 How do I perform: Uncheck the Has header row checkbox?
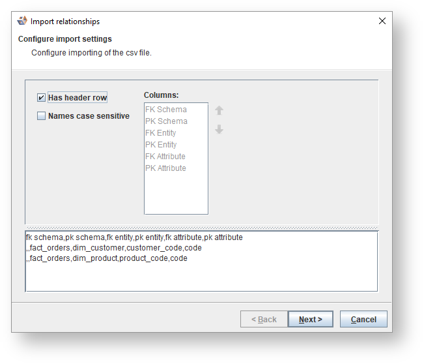tap(42, 98)
